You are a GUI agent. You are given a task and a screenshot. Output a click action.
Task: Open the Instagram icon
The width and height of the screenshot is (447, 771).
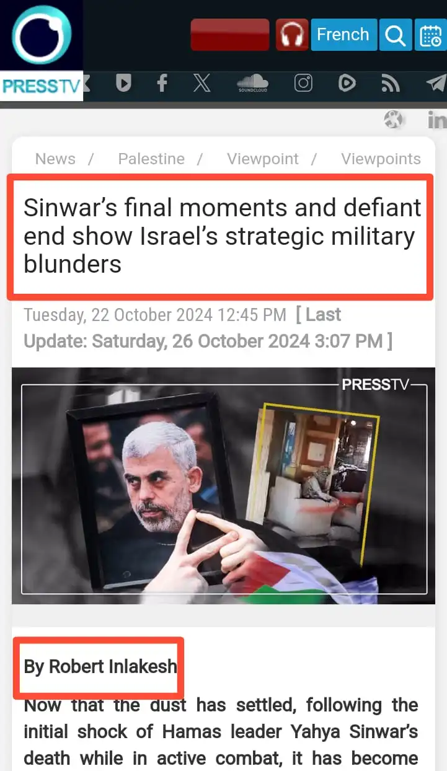coord(303,83)
